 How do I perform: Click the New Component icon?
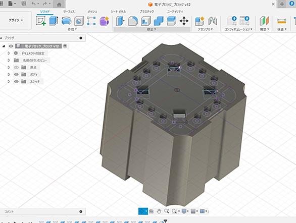(x=200, y=21)
